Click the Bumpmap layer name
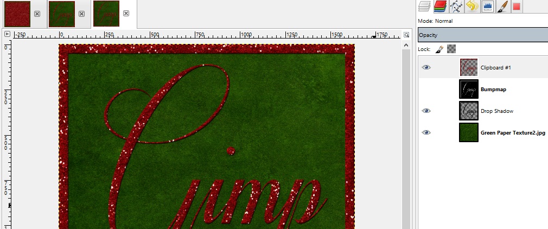This screenshot has height=229, width=548. coord(493,89)
